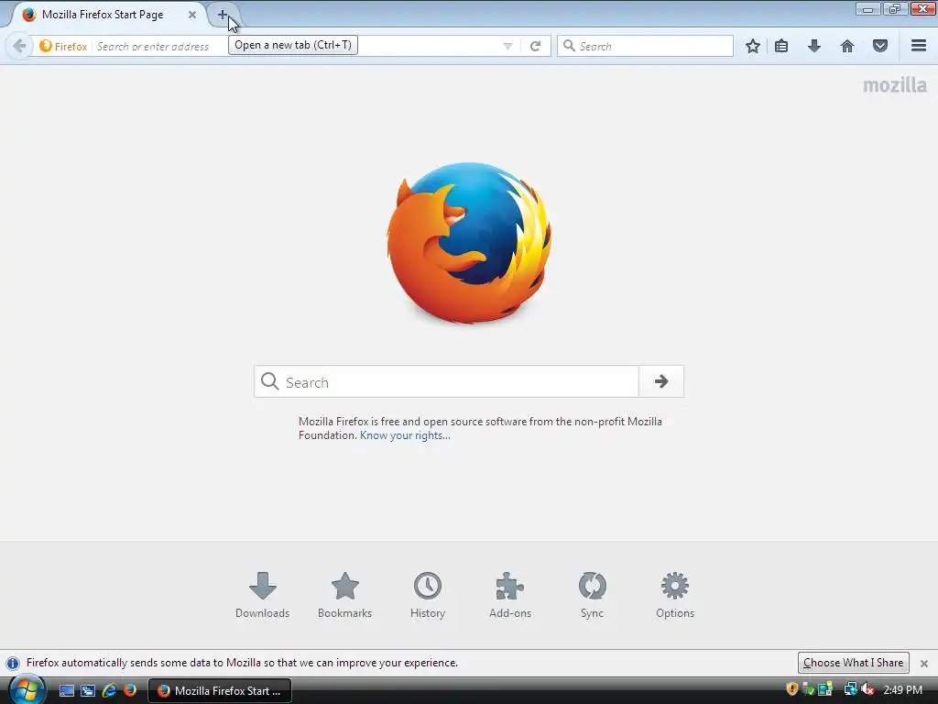Viewport: 938px width, 704px height.
Task: Open the toolbar Downloads arrow panel
Action: point(814,46)
